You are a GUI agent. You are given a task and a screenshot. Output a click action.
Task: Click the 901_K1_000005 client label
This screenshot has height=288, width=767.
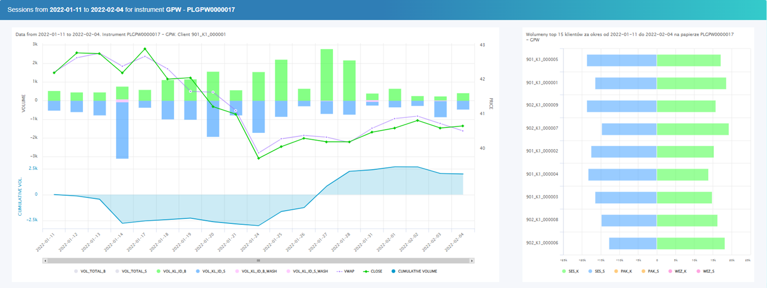point(542,60)
